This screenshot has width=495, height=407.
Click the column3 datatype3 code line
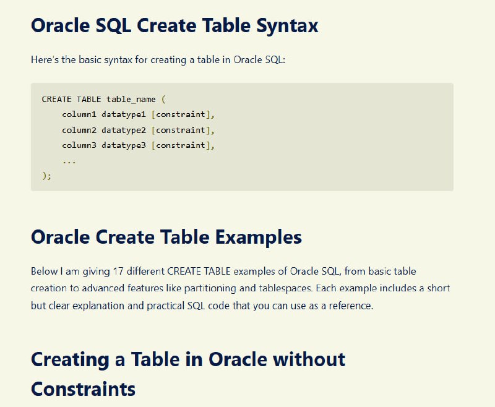(x=138, y=145)
